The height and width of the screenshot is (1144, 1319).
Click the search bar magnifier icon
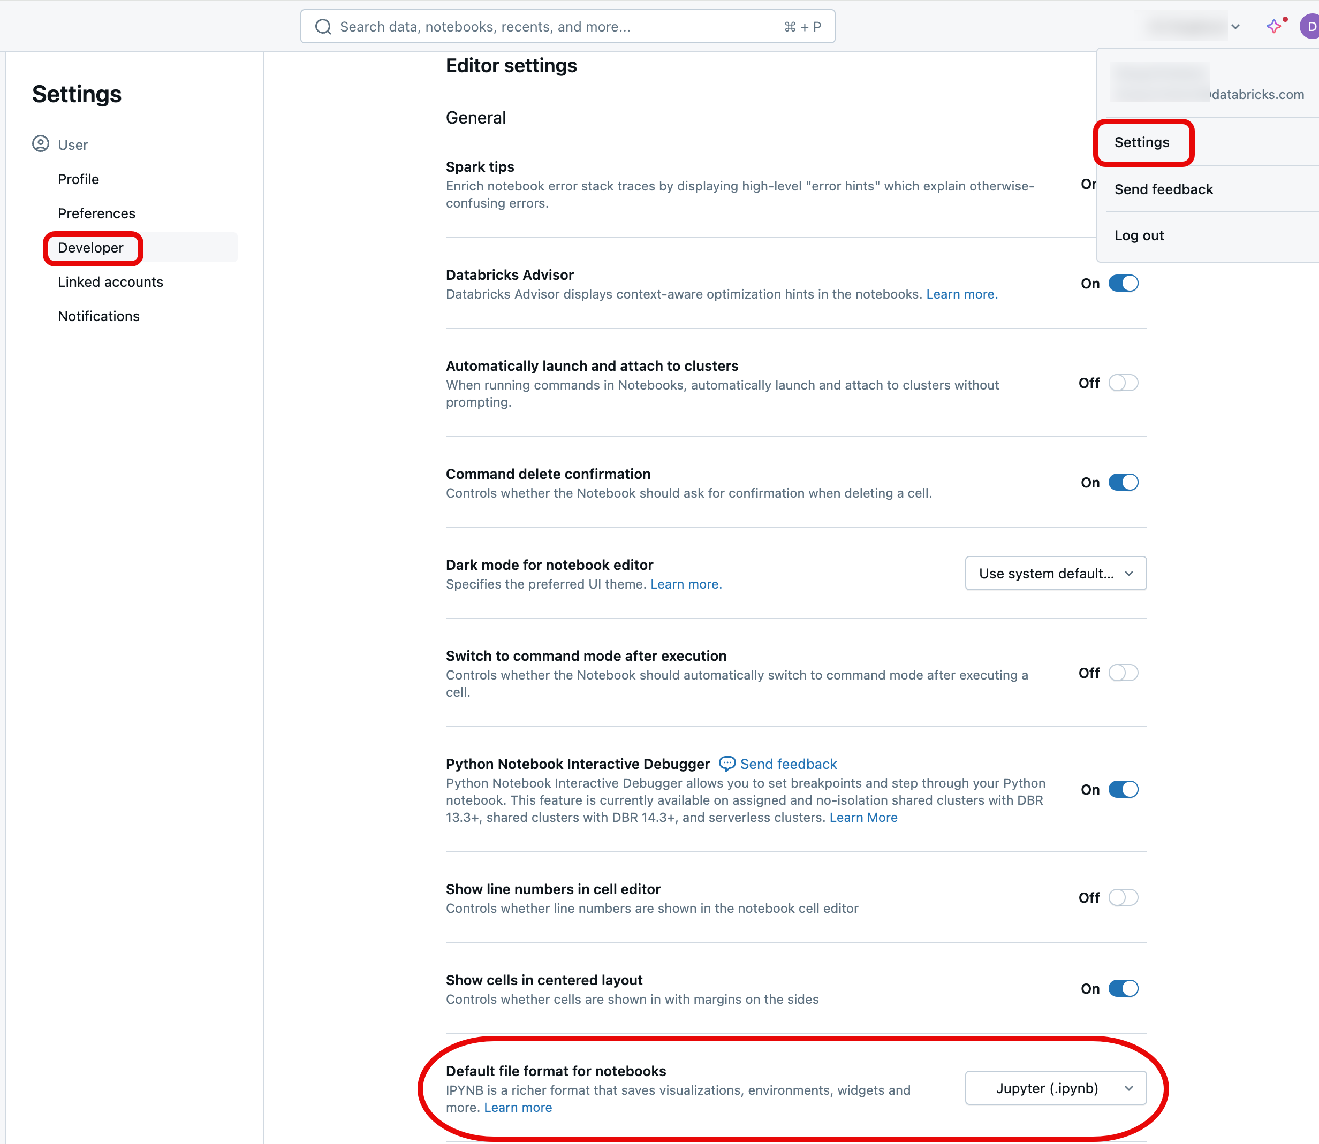point(327,25)
